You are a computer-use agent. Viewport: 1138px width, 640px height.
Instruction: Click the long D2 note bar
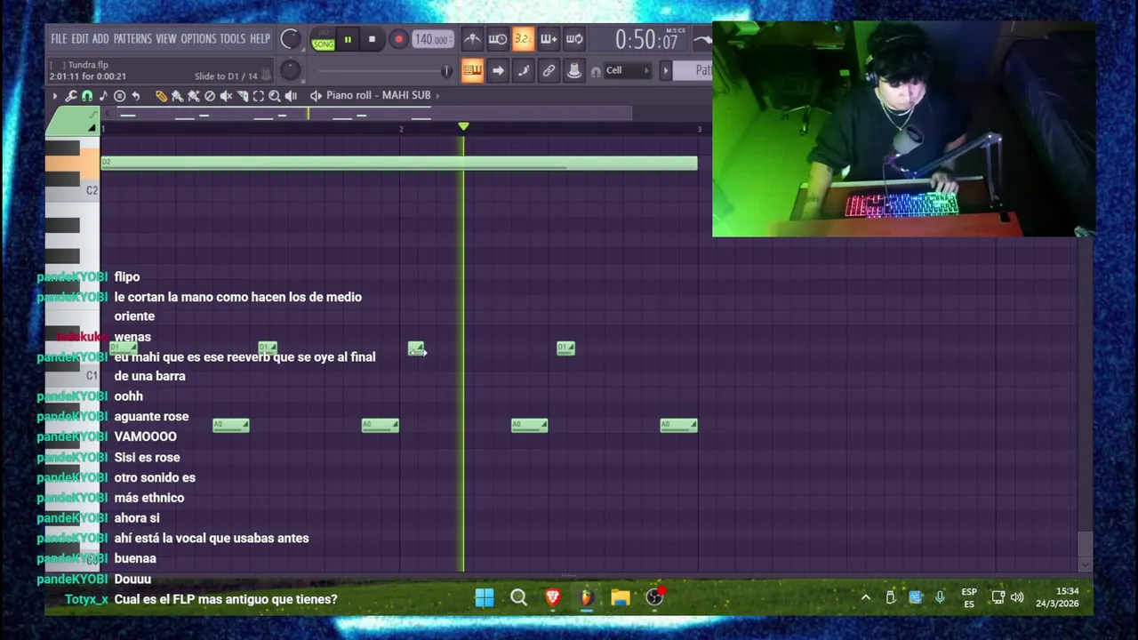click(399, 163)
